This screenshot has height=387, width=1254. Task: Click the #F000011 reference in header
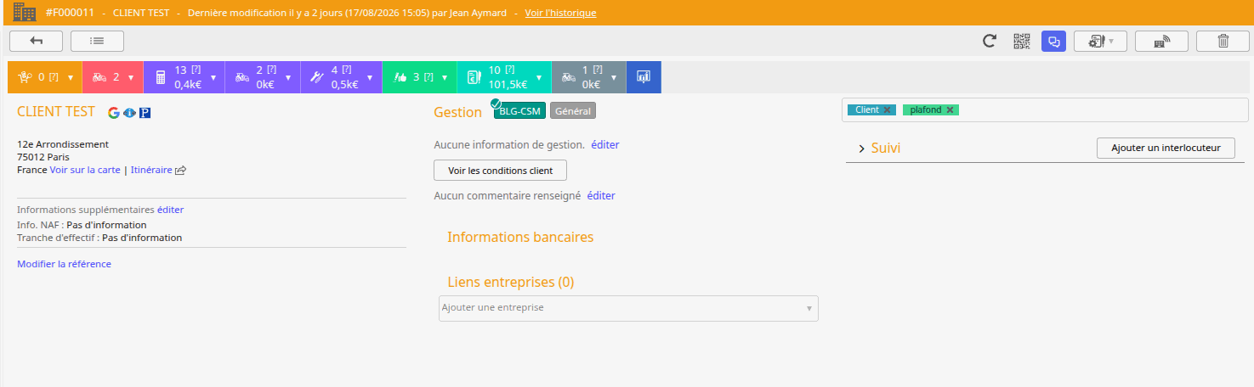coord(70,13)
